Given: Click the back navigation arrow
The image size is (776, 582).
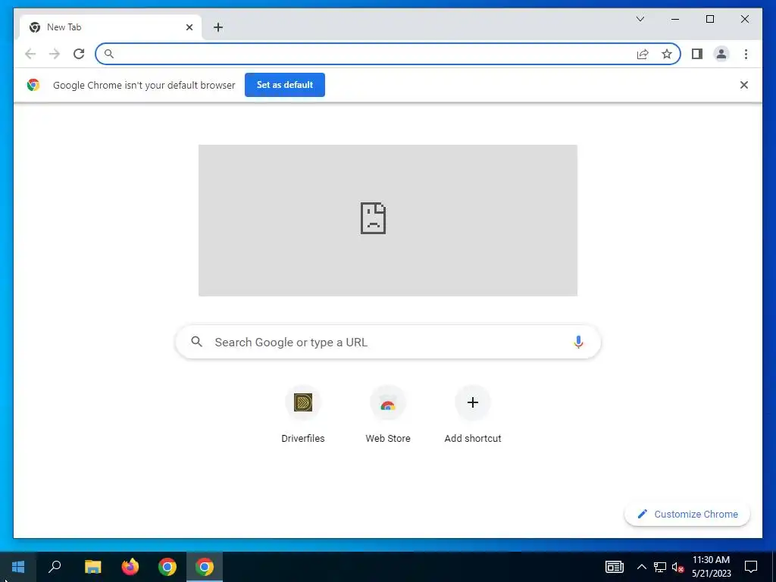Looking at the screenshot, I should tap(30, 54).
